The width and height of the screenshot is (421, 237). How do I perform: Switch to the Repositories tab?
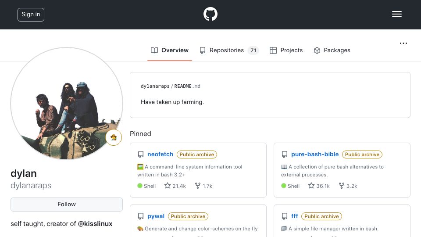coord(229,50)
